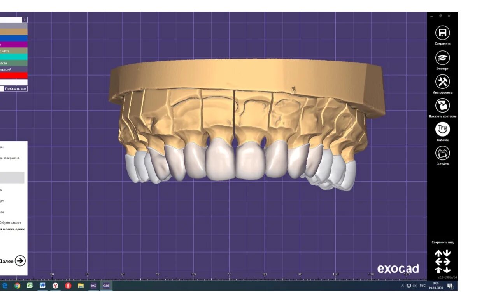Image resolution: width=498 pixels, height=298 pixels.
Task: Click the Показать все button
Action: click(x=16, y=89)
